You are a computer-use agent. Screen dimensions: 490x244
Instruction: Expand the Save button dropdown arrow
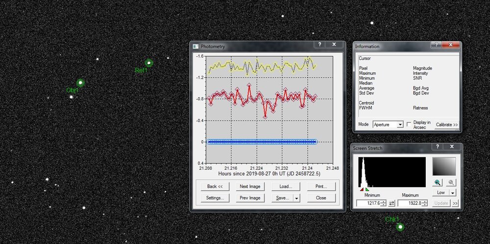click(296, 198)
